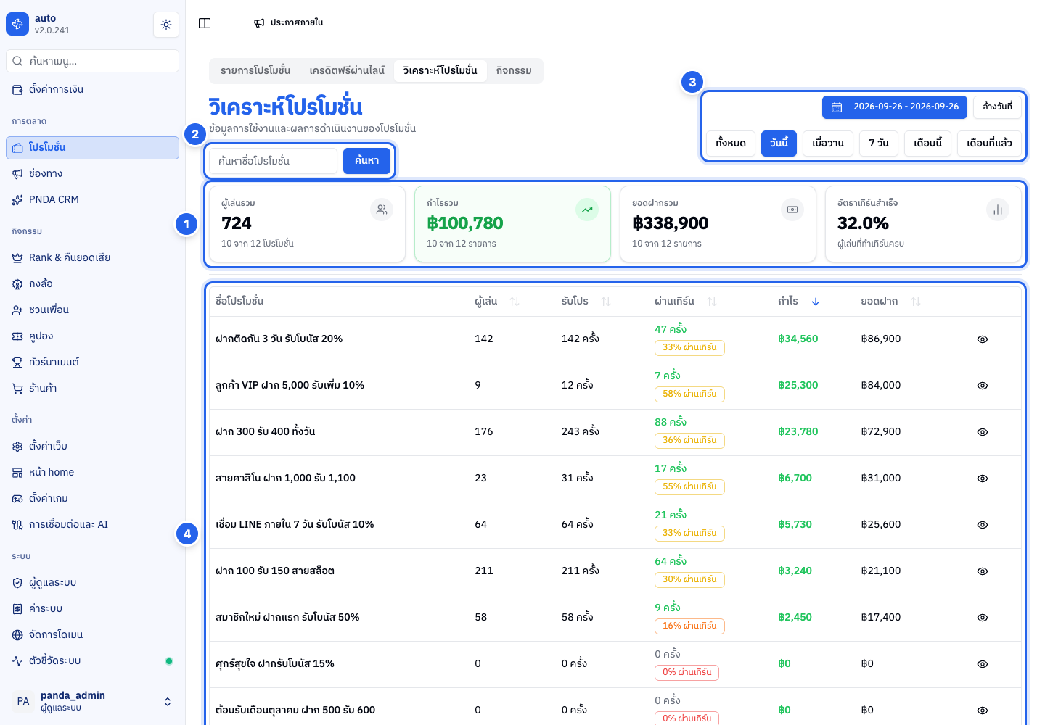Collapse the sidebar panel icon
This screenshot has height=725, width=1045.
click(x=205, y=23)
